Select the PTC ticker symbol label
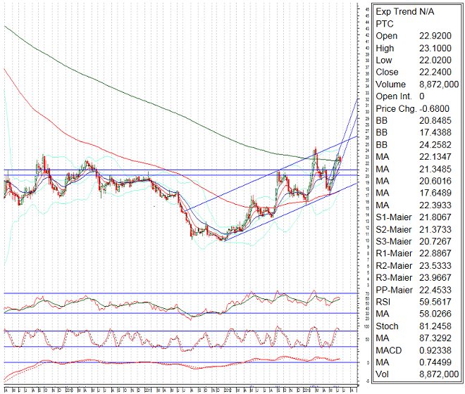Image resolution: width=465 pixels, height=394 pixels. [385, 23]
